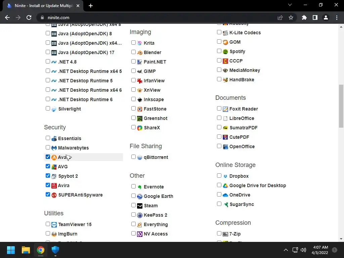Image resolution: width=344 pixels, height=258 pixels.
Task: Click the Google Drive for Desktop icon
Action: (x=225, y=185)
